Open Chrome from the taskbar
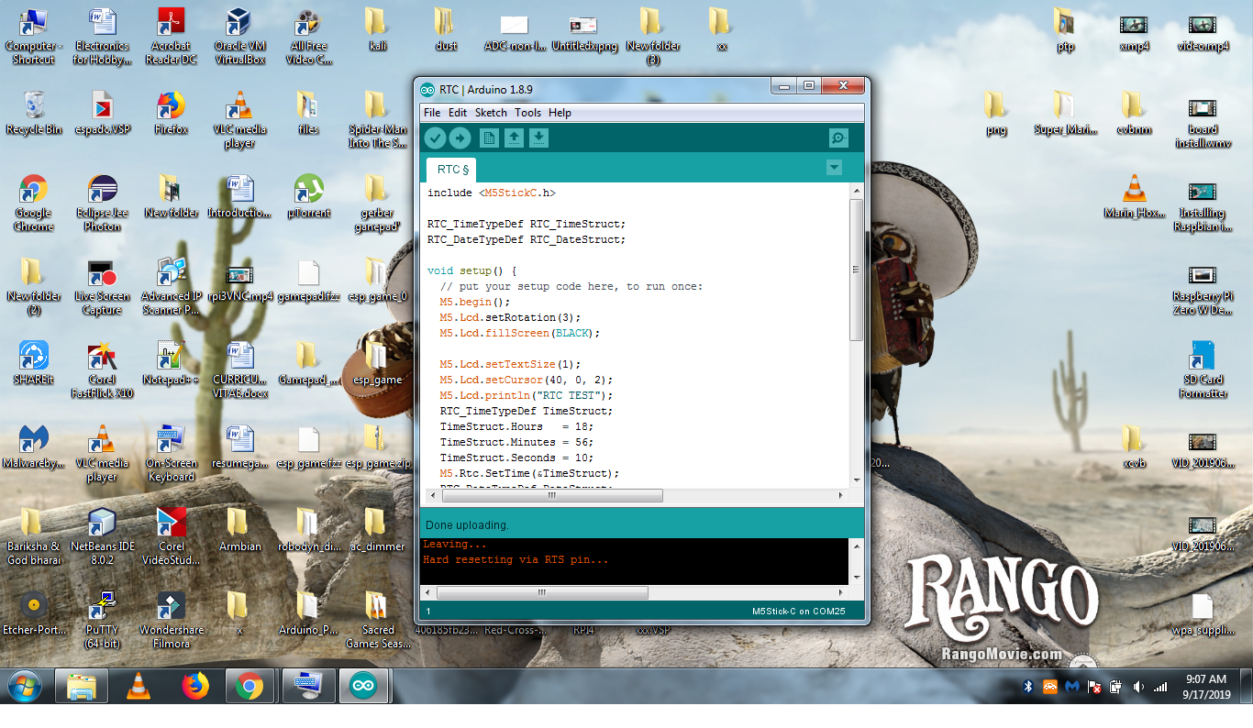The width and height of the screenshot is (1253, 728). pyautogui.click(x=249, y=686)
